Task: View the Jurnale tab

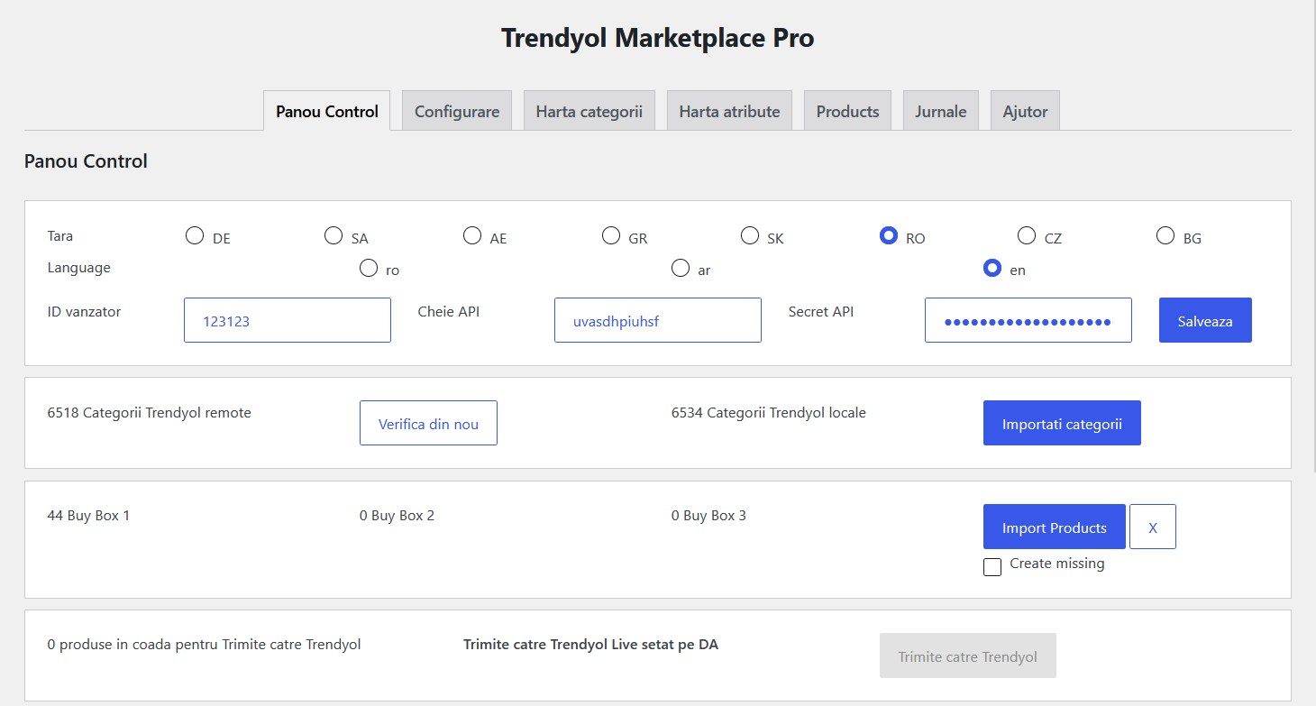Action: point(941,111)
